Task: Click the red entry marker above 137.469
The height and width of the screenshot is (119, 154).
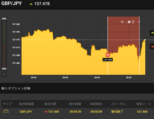Action: coord(108,55)
